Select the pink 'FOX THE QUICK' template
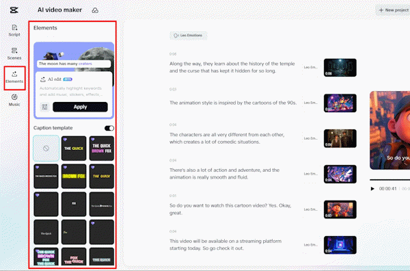 pos(74,257)
